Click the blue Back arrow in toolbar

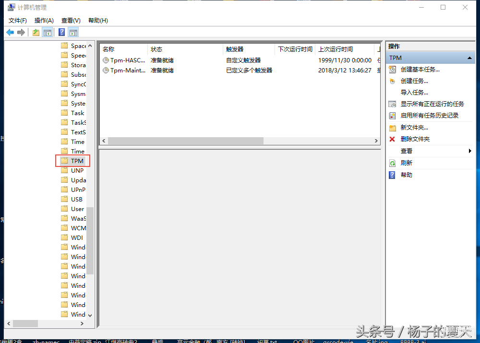10,33
